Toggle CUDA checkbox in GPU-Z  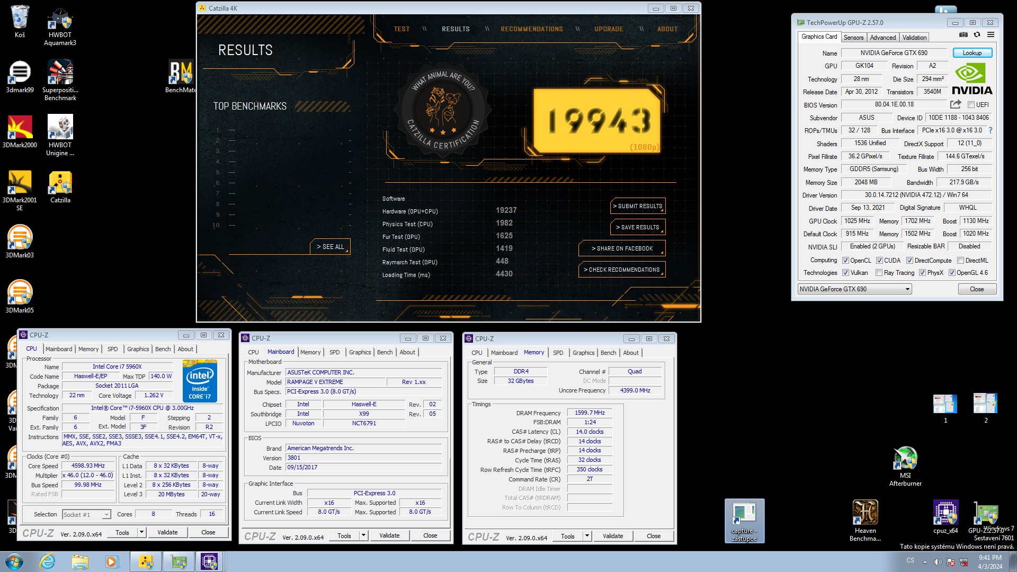[x=879, y=261]
